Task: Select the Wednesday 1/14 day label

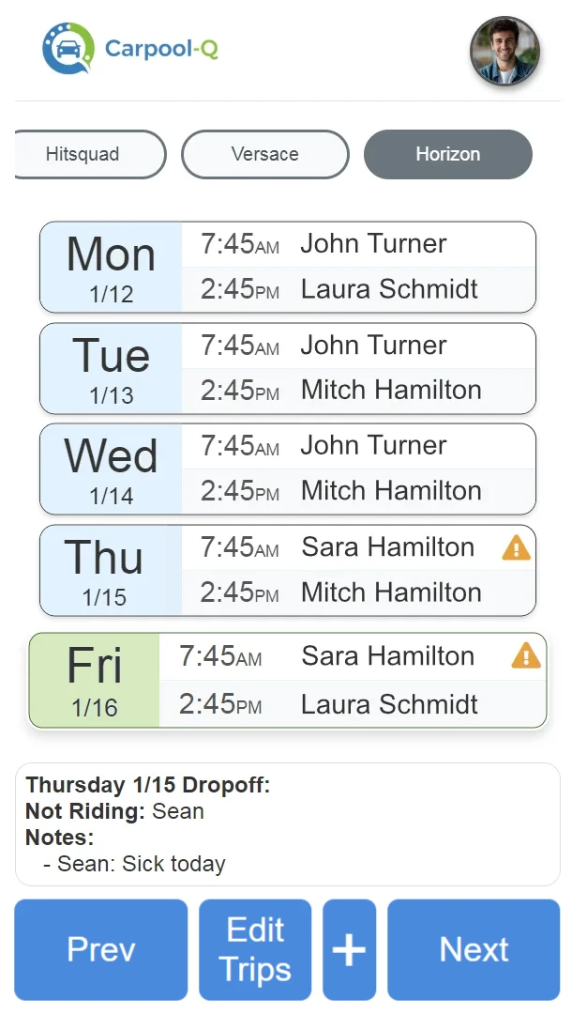Action: (111, 469)
